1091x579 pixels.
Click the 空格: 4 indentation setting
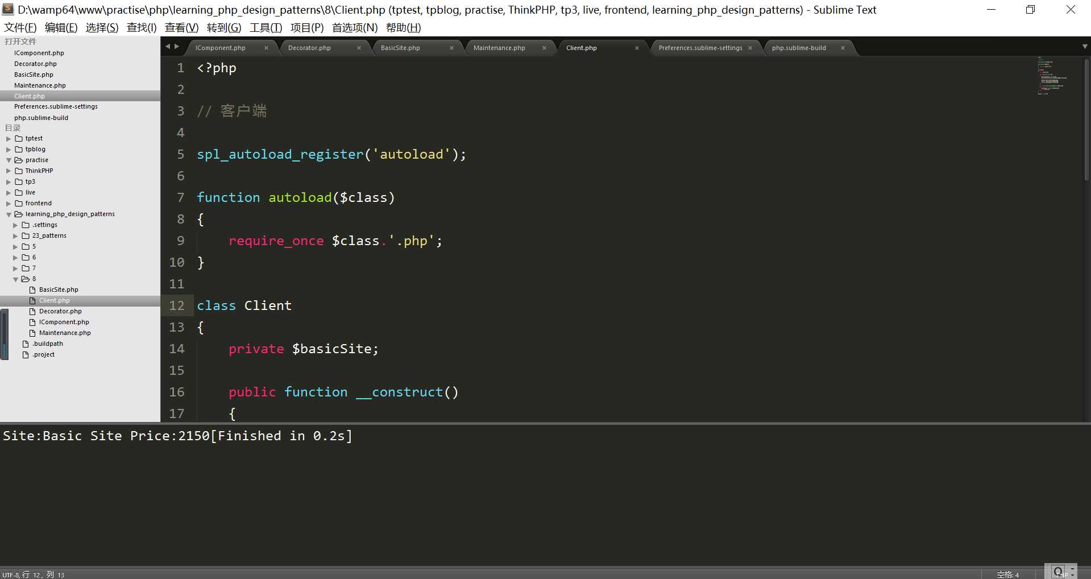(1007, 574)
